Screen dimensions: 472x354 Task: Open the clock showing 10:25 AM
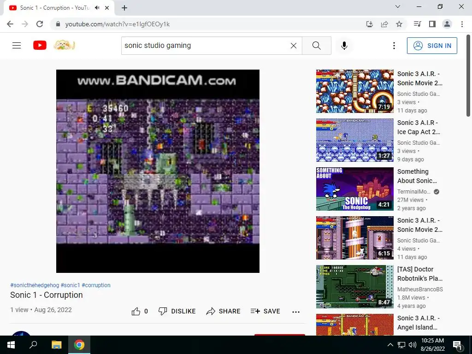pyautogui.click(x=432, y=345)
